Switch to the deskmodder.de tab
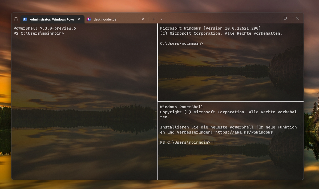The width and height of the screenshot is (319, 189). point(116,19)
